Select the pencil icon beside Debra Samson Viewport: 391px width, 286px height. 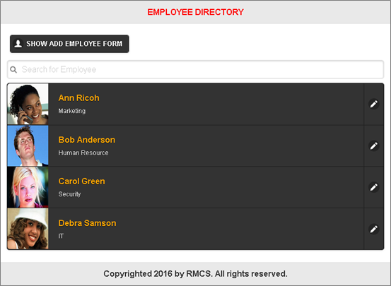tap(373, 229)
